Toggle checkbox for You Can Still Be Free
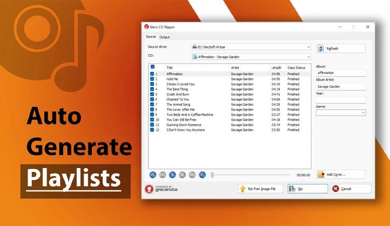 point(152,120)
